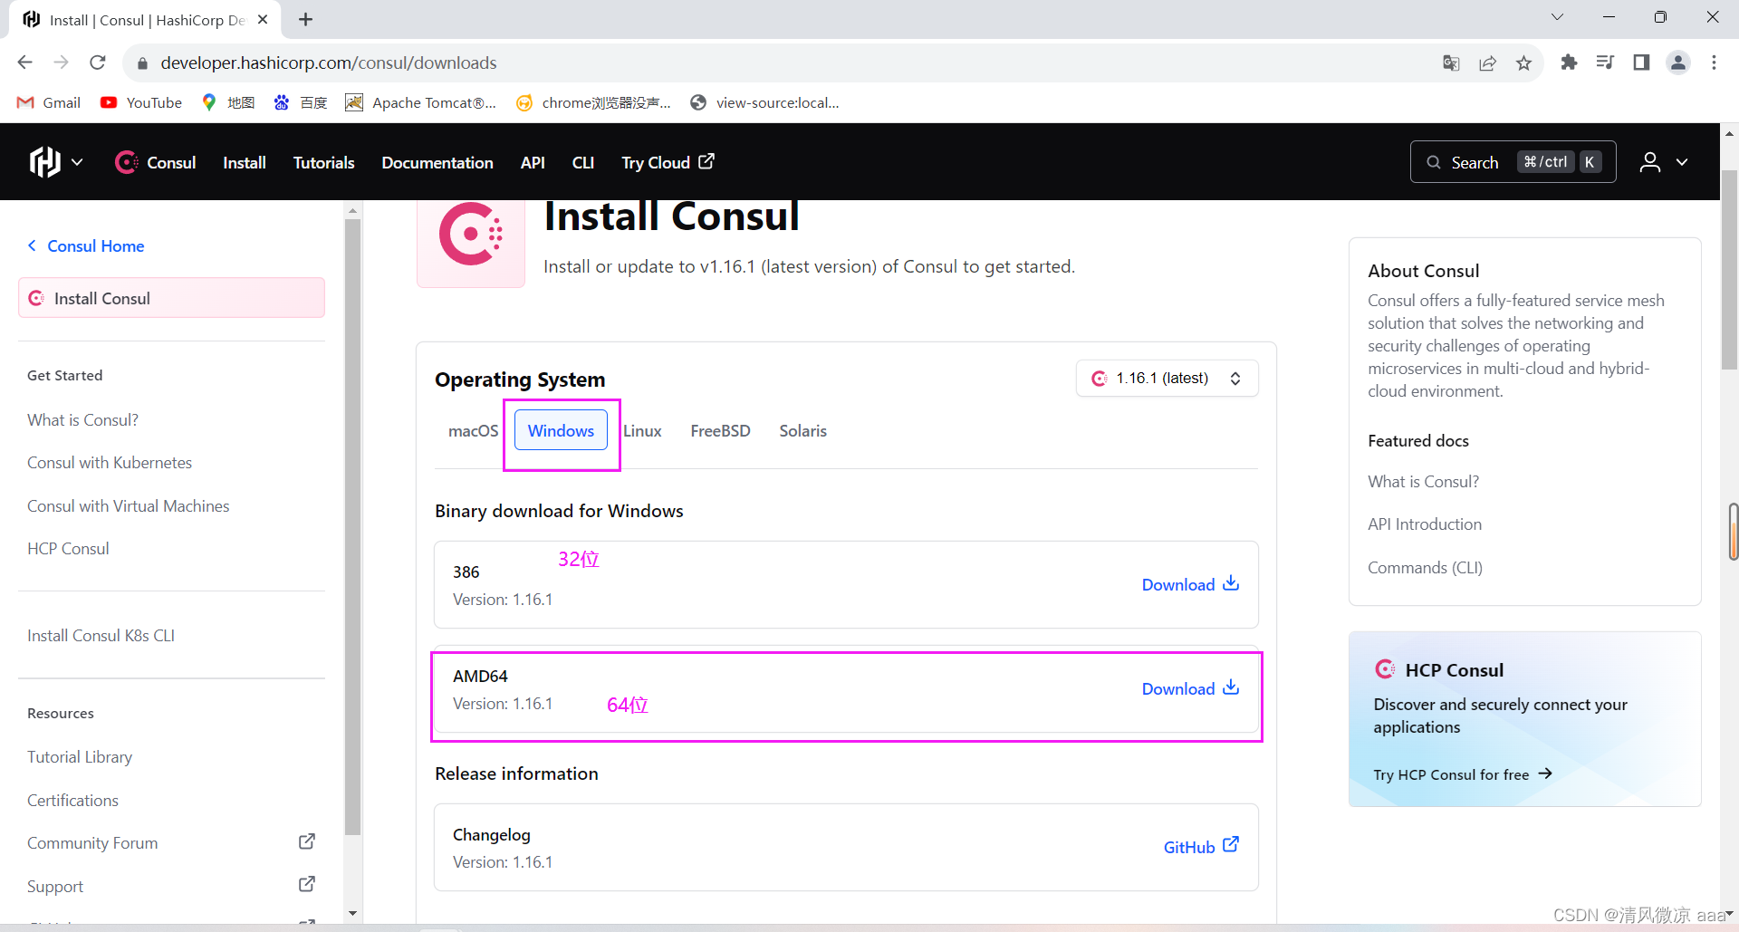Open What is Consul? in Featured docs
Viewport: 1739px width, 932px height.
click(1423, 482)
